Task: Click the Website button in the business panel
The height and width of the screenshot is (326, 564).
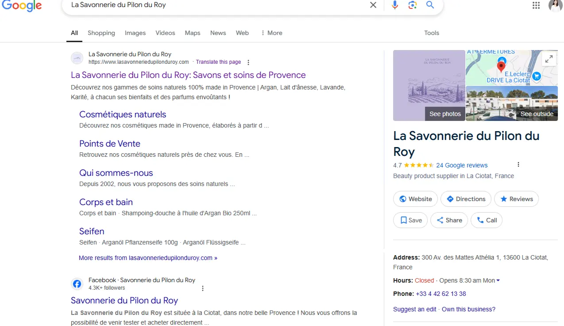Action: click(x=415, y=199)
